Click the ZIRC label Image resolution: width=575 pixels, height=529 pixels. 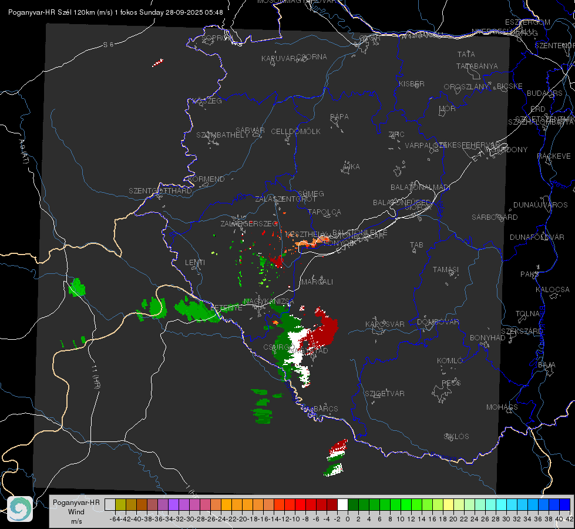pos(396,135)
